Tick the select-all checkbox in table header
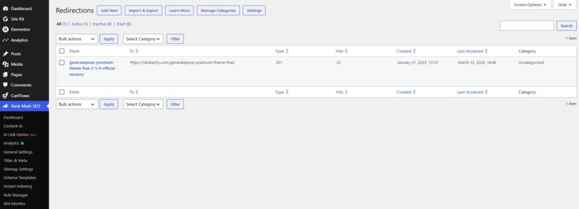Image resolution: width=579 pixels, height=209 pixels. (62, 51)
